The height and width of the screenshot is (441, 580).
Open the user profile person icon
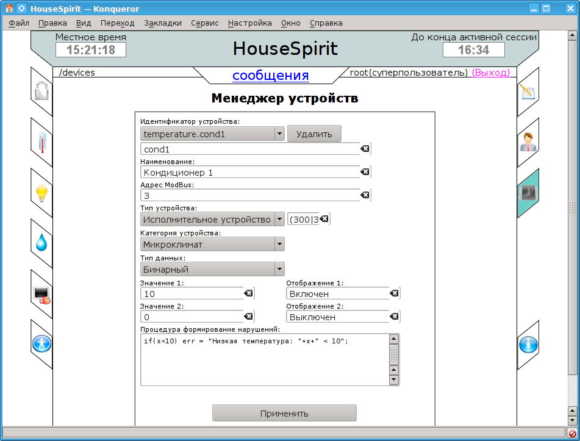point(528,143)
